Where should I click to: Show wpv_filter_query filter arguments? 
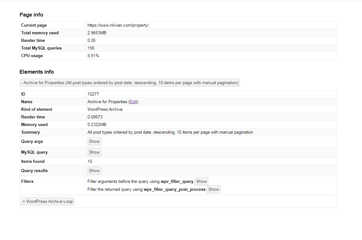(x=201, y=181)
